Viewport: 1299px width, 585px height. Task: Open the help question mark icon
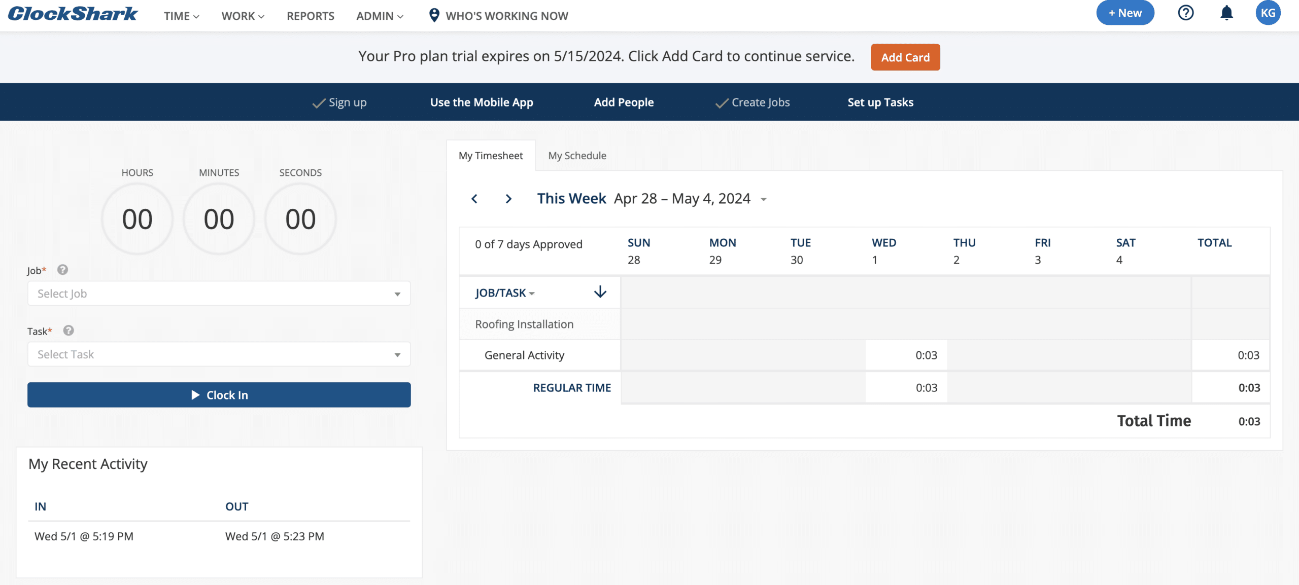point(1185,13)
